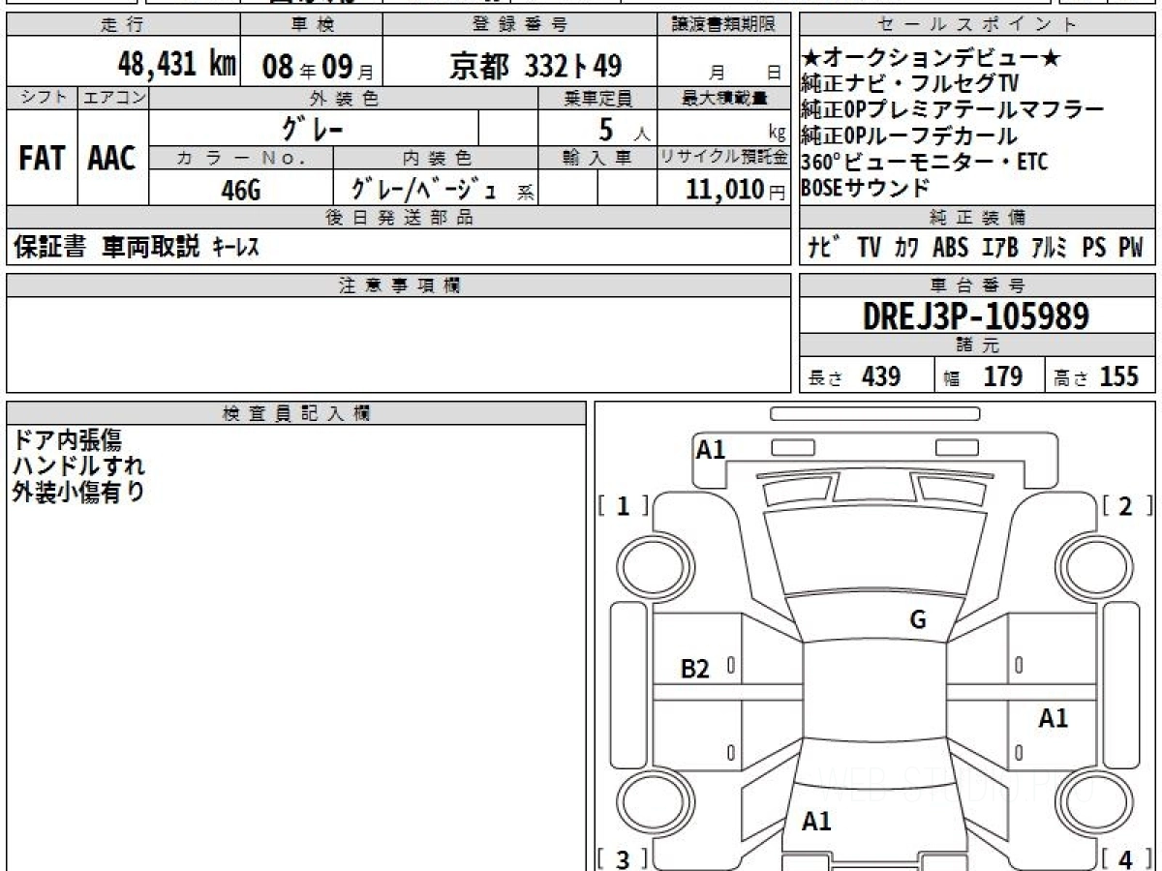Select the length value 439
The width and height of the screenshot is (1162, 871).
pos(880,376)
